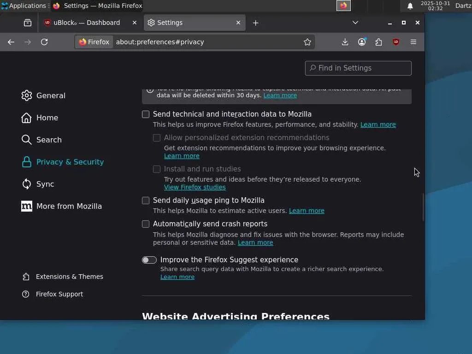Click the More from Mozilla 'm' icon

(26, 206)
